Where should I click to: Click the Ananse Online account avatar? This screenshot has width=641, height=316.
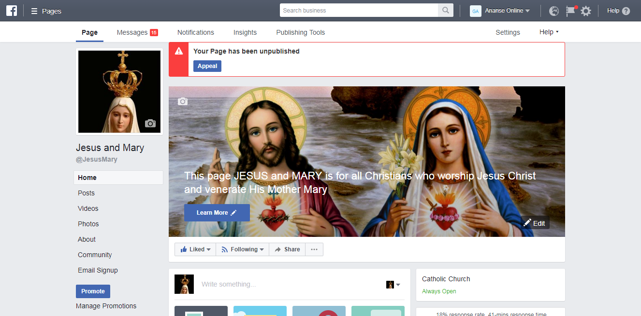click(476, 11)
